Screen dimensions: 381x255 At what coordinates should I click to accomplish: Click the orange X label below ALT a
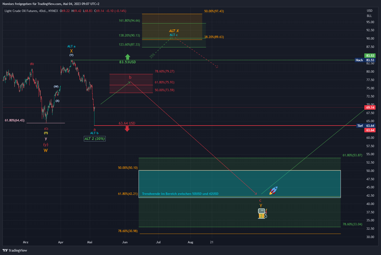pyautogui.click(x=71, y=51)
